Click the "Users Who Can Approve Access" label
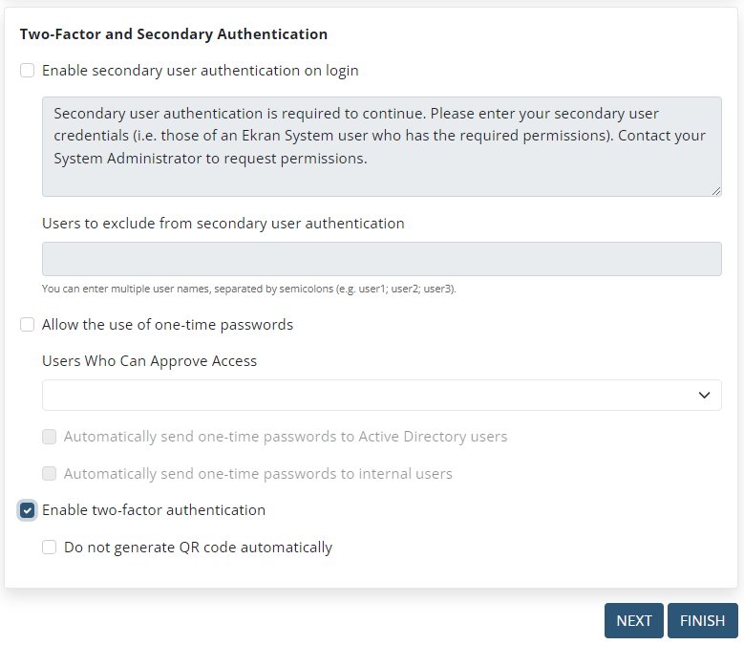Screen dimensions: 744x645 pyautogui.click(x=149, y=361)
